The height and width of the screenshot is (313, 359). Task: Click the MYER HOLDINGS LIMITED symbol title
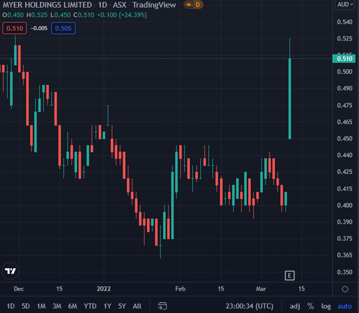47,5
